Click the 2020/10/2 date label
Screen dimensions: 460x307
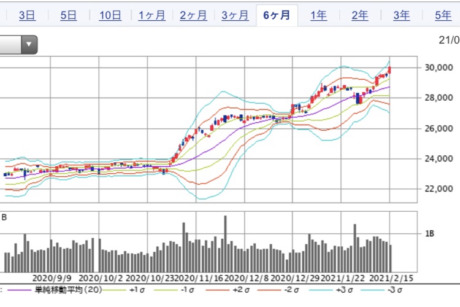(x=101, y=278)
